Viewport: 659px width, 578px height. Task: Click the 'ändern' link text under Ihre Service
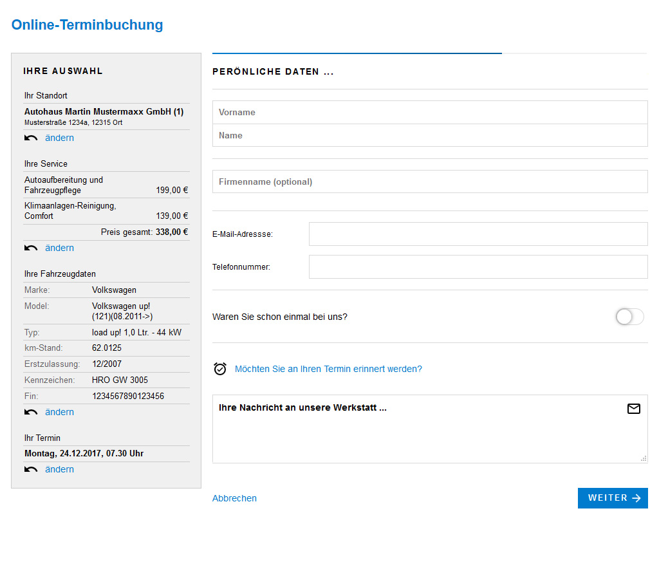pyautogui.click(x=59, y=248)
